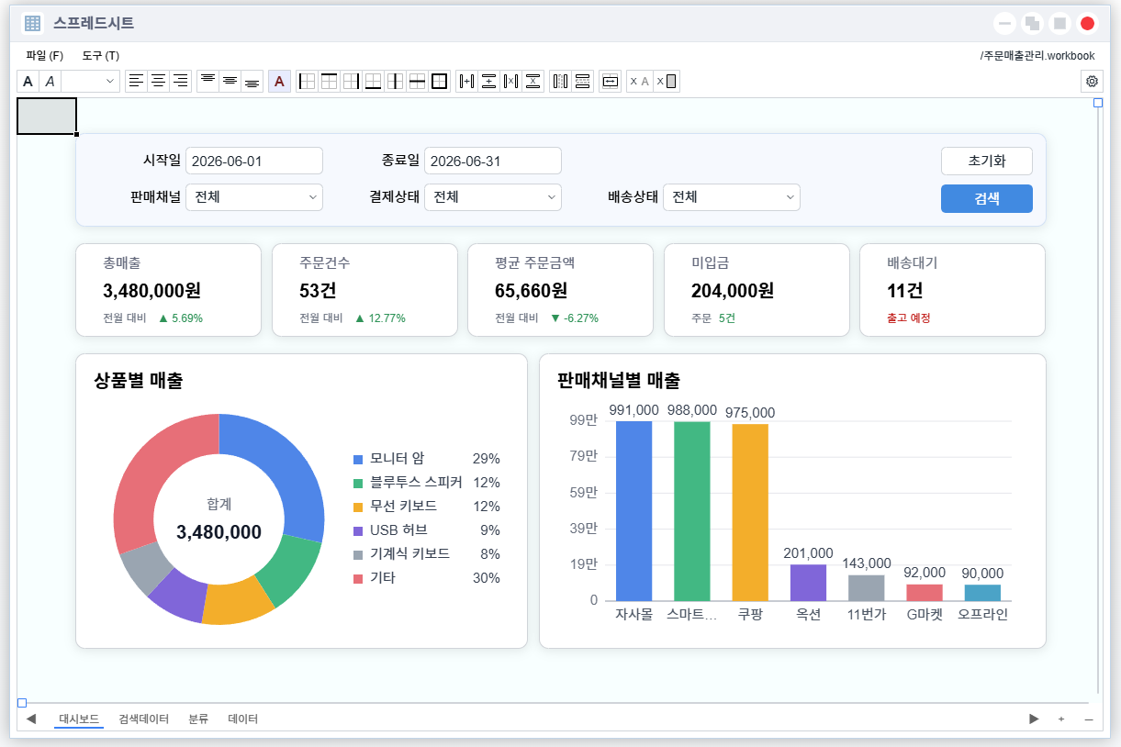Apply left border to cell
Viewport: 1121px width, 747px height.
pos(308,82)
